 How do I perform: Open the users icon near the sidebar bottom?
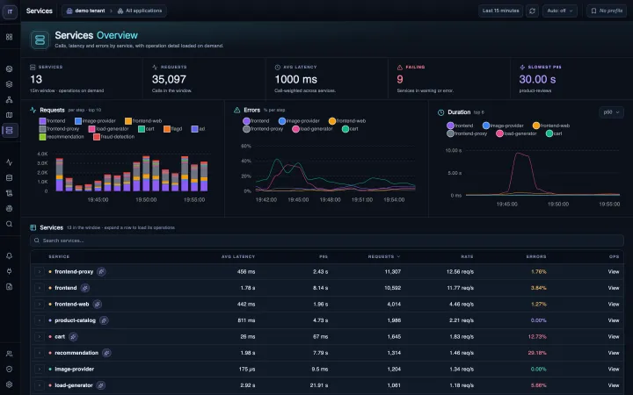click(10, 354)
